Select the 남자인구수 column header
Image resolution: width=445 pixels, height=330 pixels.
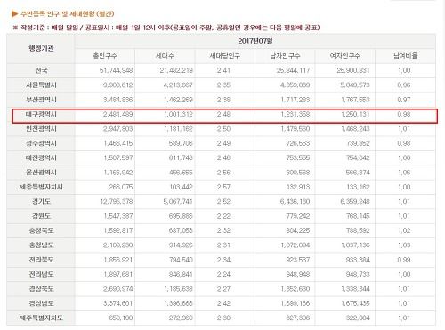pos(285,56)
